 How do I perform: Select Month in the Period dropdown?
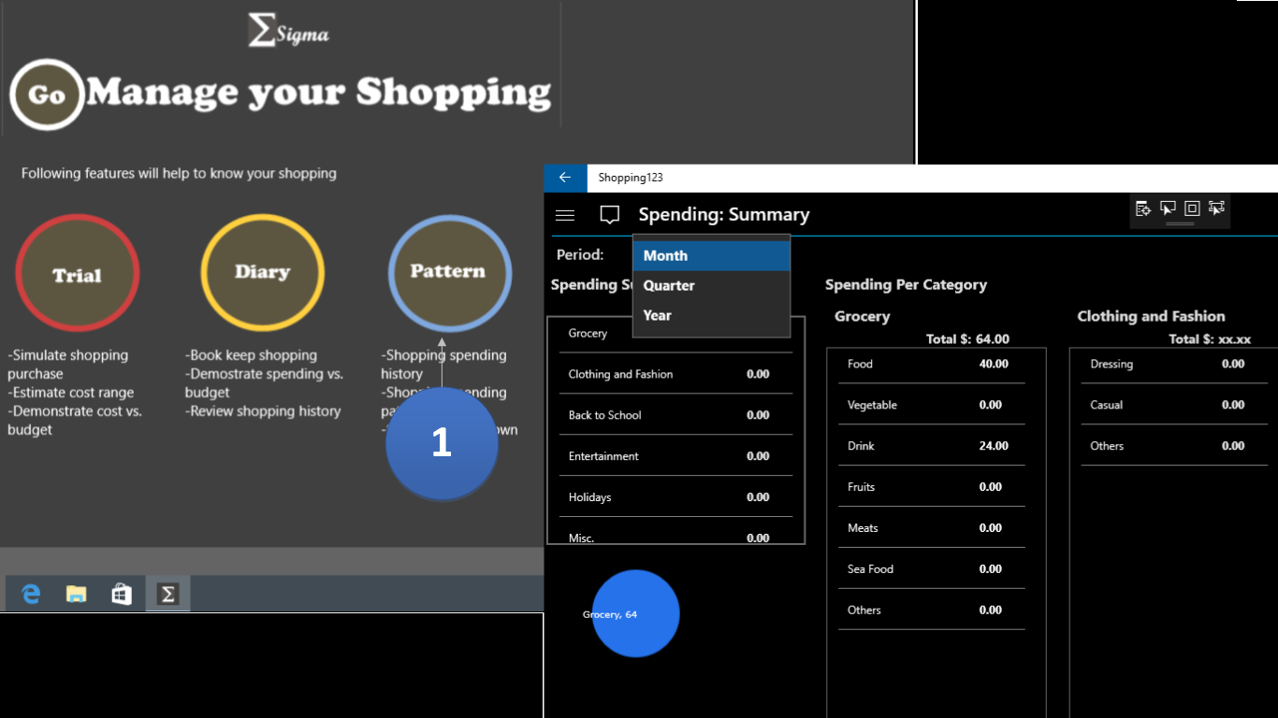tap(712, 256)
